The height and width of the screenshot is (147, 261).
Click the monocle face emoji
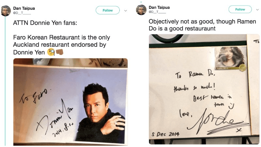51,52
